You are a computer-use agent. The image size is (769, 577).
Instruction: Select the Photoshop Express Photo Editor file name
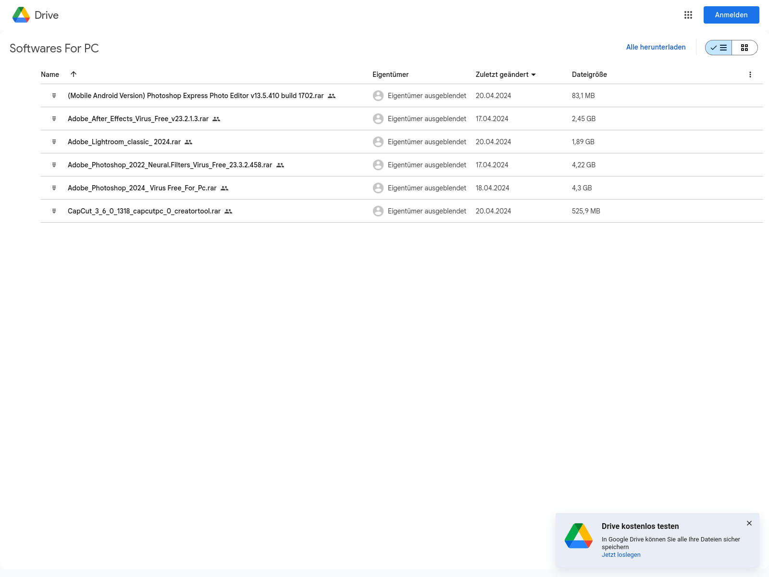(x=196, y=96)
